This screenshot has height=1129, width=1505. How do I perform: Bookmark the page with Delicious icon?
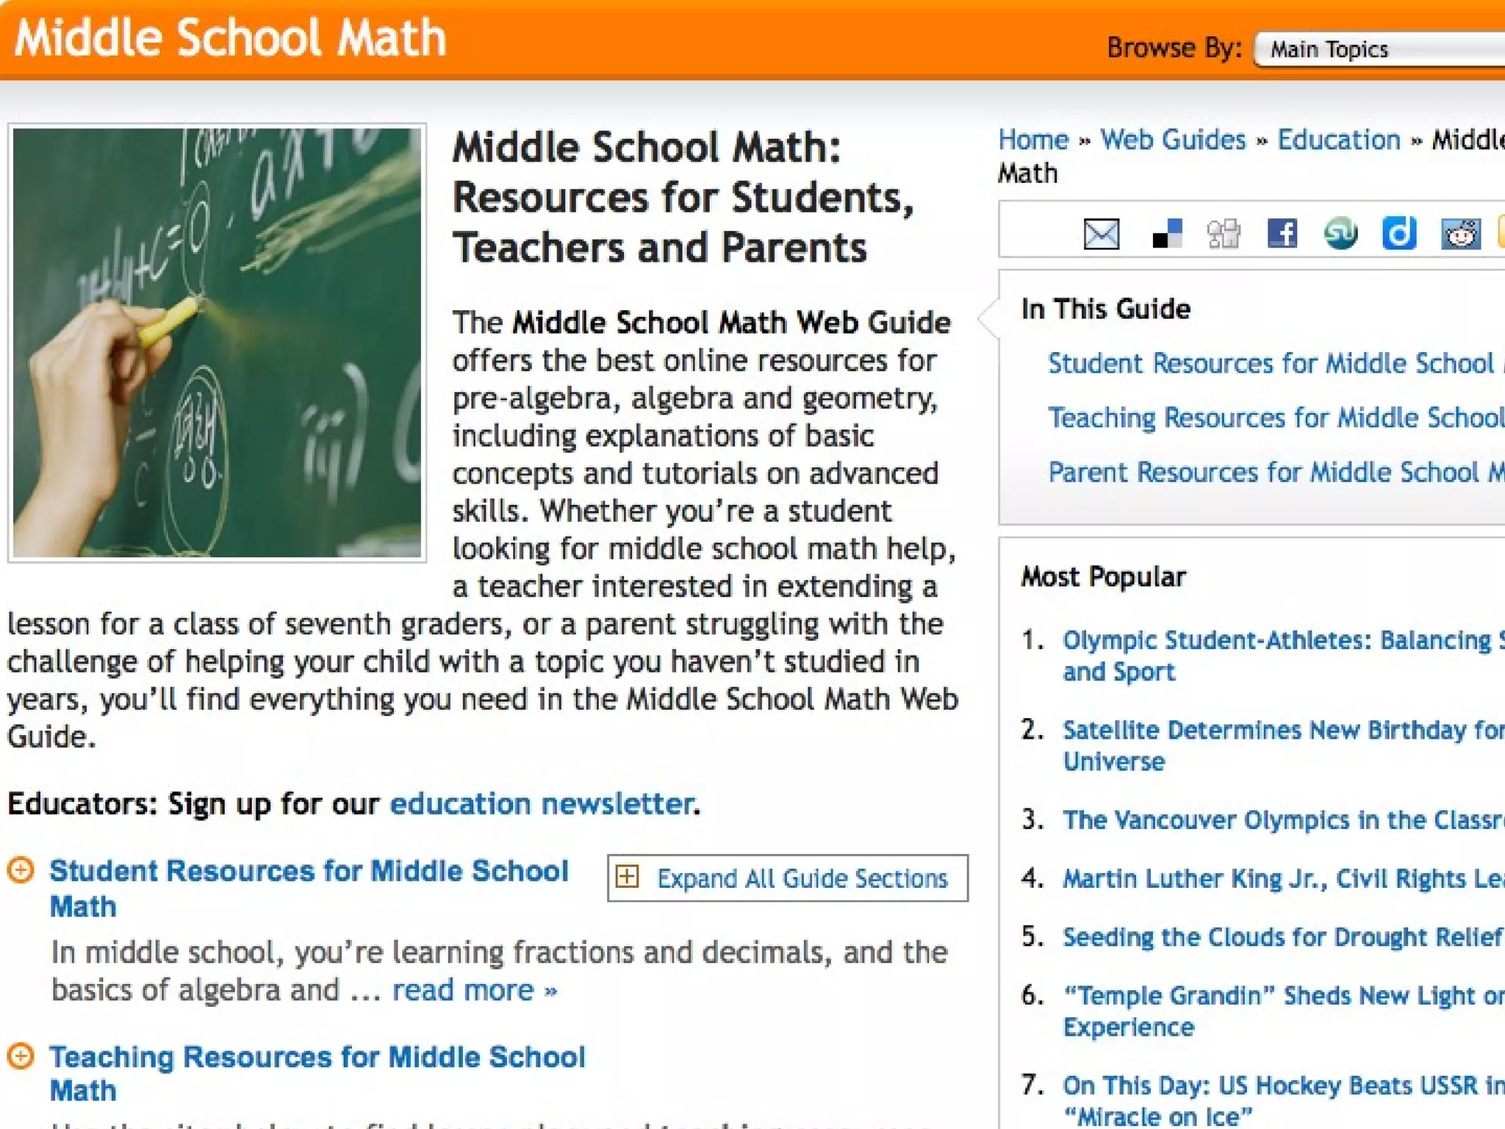pyautogui.click(x=1166, y=234)
